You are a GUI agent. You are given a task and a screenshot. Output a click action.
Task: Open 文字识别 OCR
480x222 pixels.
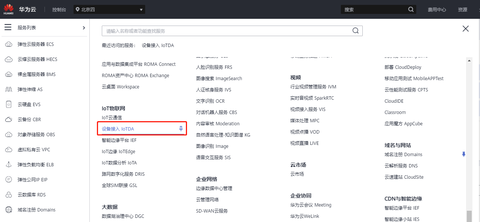[210, 101]
